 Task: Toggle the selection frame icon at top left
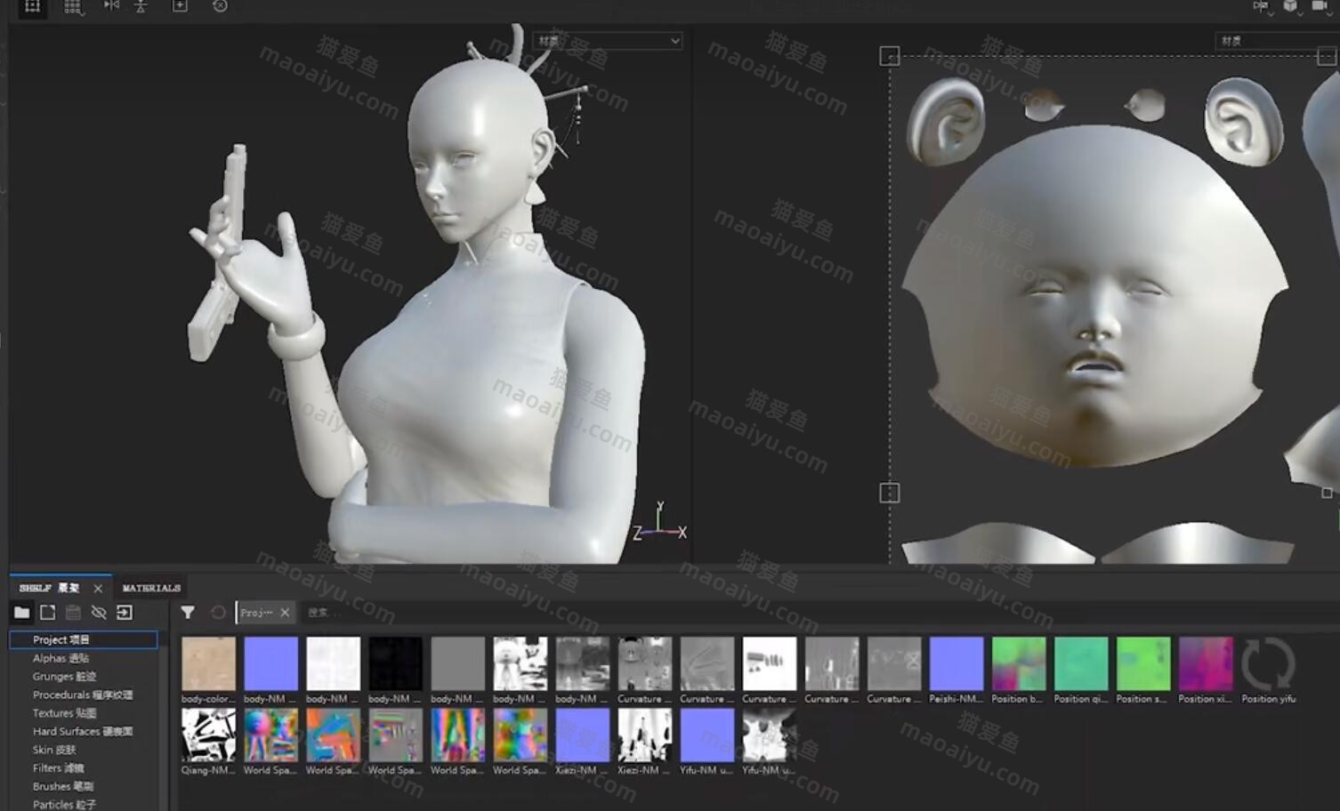33,6
